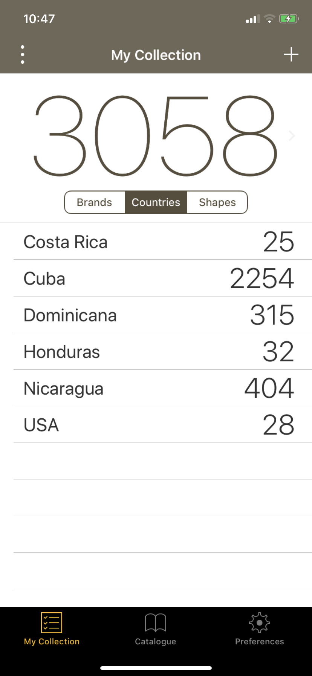Select the Countries segment
The height and width of the screenshot is (676, 312).
coord(156,202)
